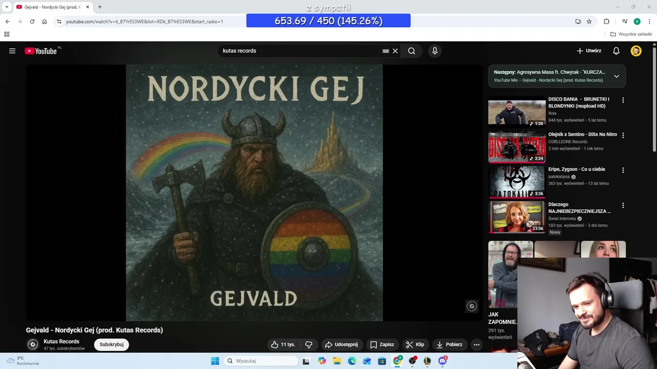
Task: Start voice search with the microphone icon
Action: point(435,51)
